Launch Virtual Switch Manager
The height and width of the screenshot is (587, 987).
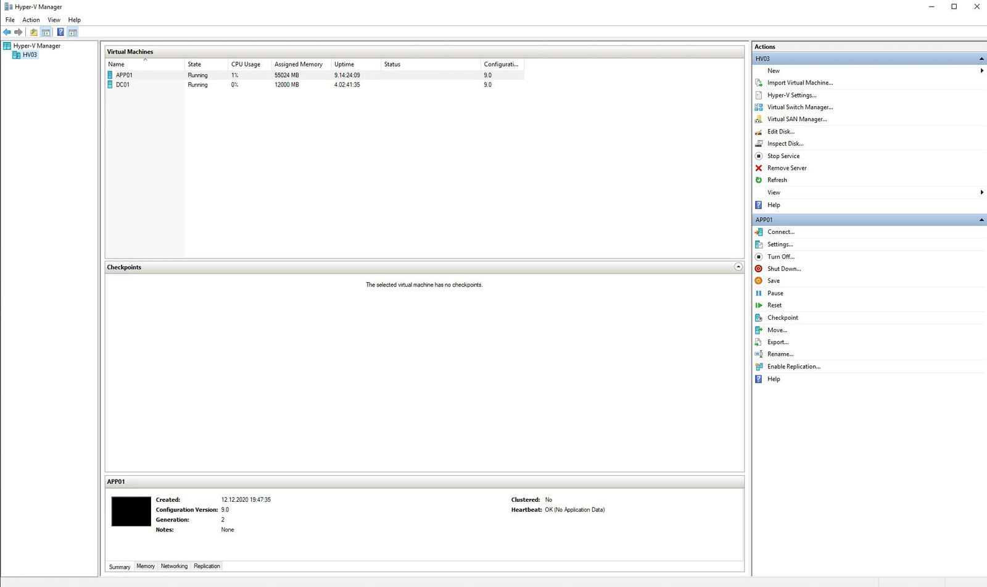(x=800, y=107)
